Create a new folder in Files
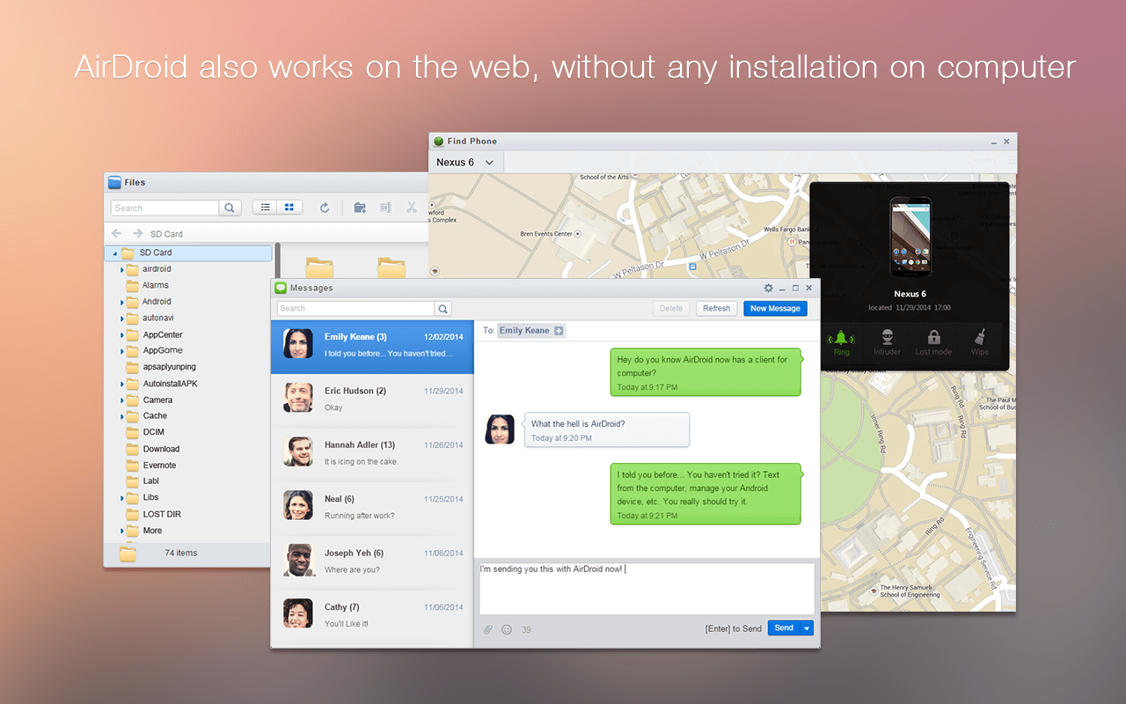Image resolution: width=1126 pixels, height=704 pixels. tap(360, 208)
